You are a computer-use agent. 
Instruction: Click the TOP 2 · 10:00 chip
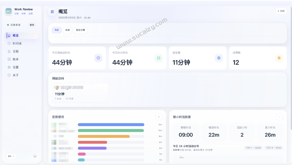click(274, 148)
